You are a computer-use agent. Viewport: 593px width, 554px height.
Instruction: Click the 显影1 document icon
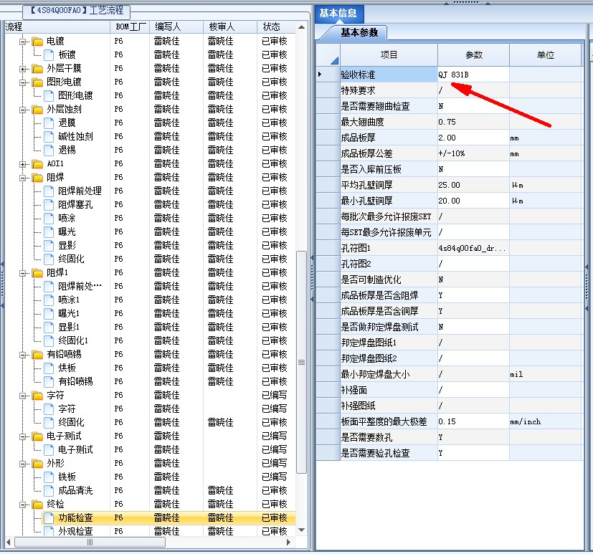point(49,327)
